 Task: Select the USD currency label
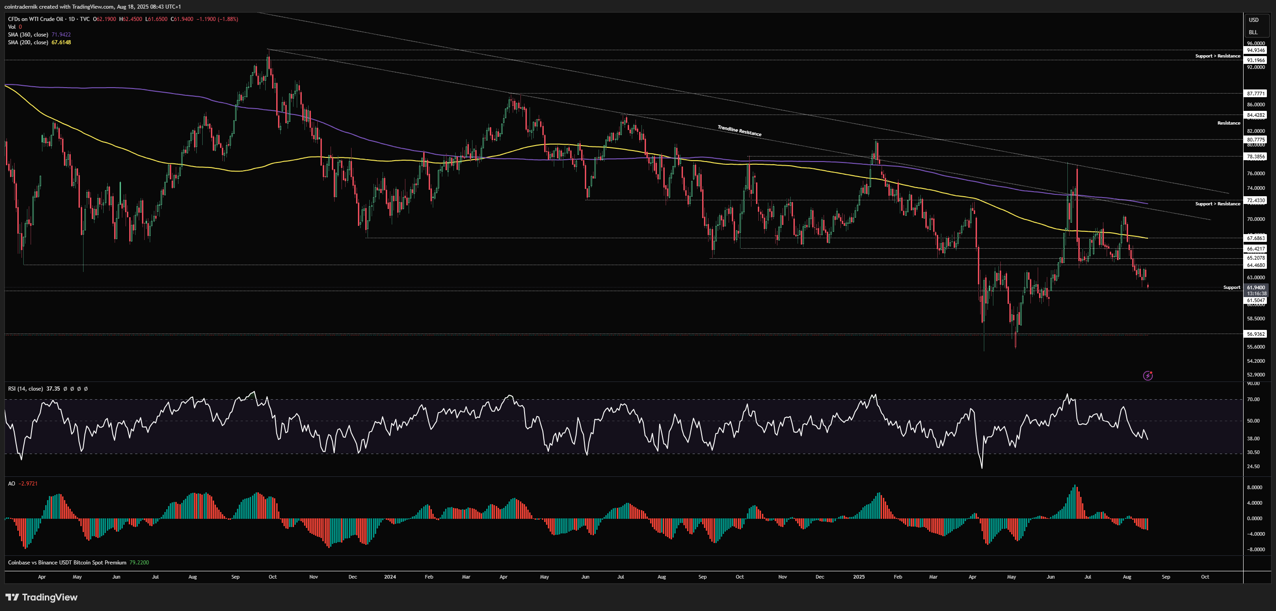pos(1253,20)
